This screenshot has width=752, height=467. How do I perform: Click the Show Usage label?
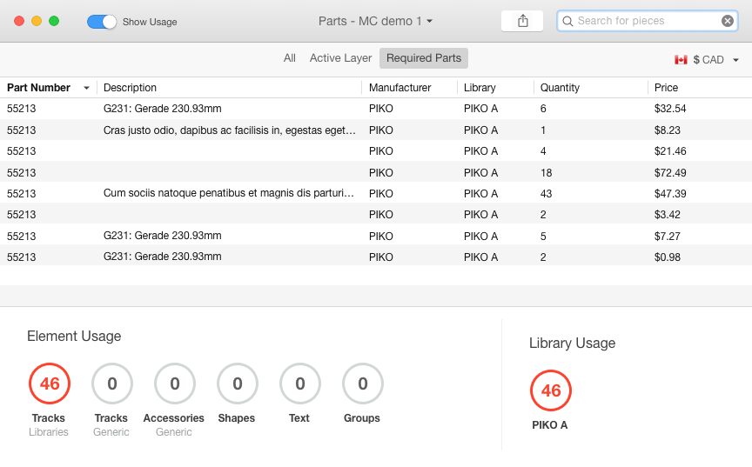coord(150,22)
